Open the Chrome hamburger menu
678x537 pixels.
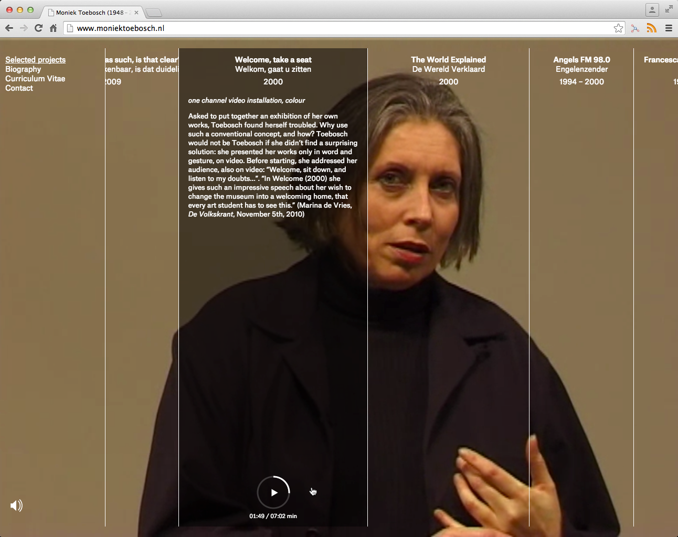tap(669, 28)
